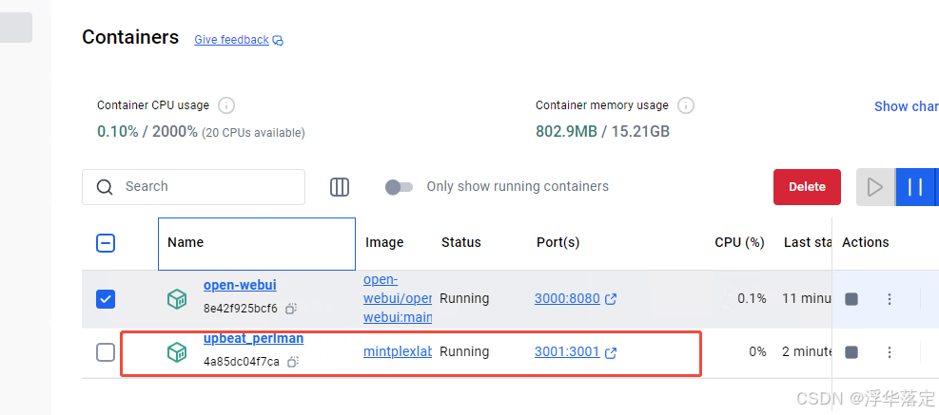Stop the upbeat_perlman container
This screenshot has height=415, width=939.
[851, 353]
